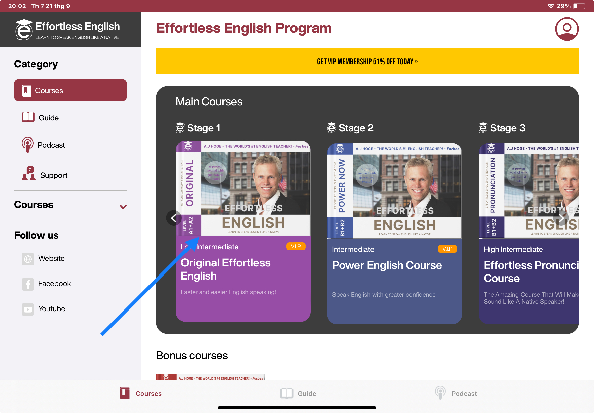Open Support label in sidebar
Viewport: 594px width, 413px height.
tap(54, 175)
